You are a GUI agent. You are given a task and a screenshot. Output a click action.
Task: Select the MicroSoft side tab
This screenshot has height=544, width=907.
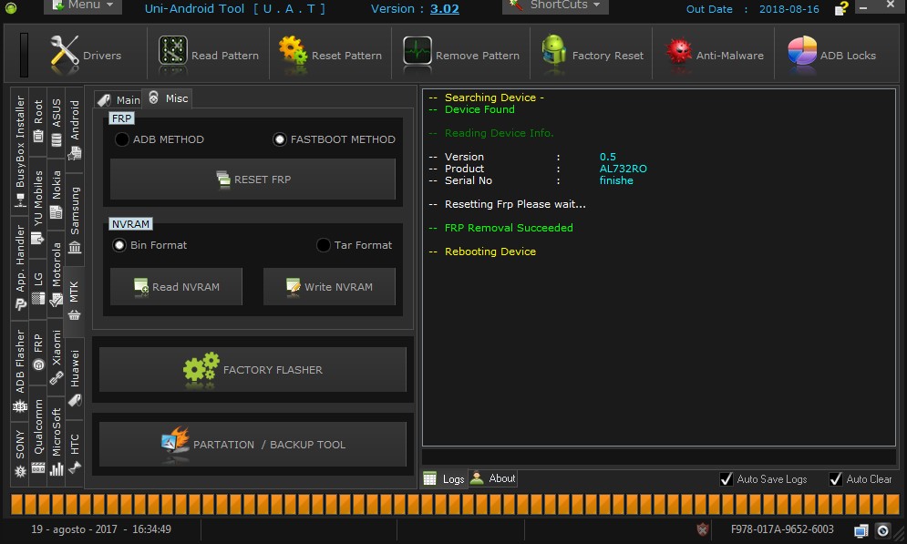pyautogui.click(x=57, y=440)
